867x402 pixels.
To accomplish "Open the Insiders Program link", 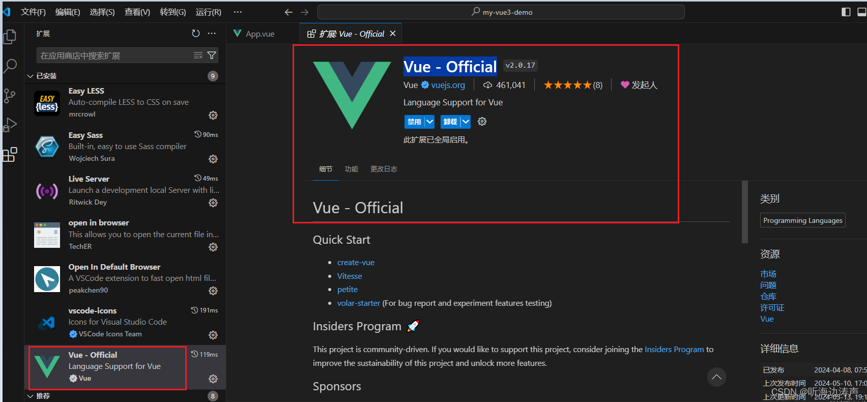I will point(674,349).
